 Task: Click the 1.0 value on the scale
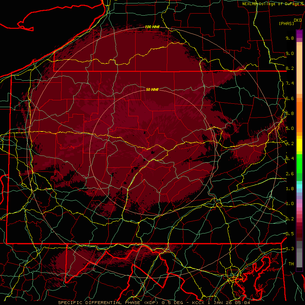[x=290, y=204]
